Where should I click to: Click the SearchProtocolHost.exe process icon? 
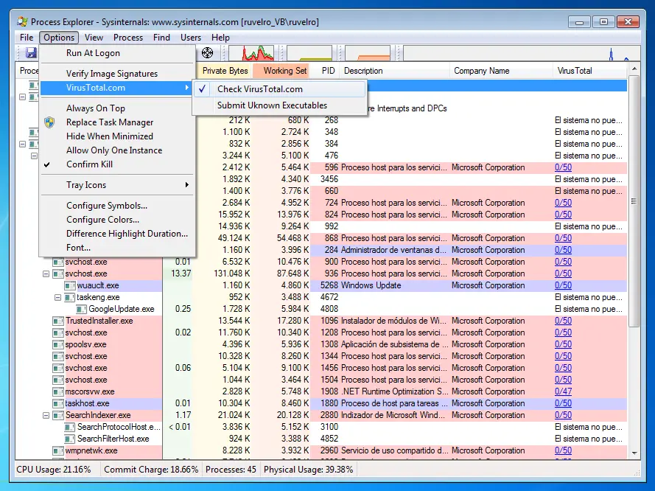[70, 427]
